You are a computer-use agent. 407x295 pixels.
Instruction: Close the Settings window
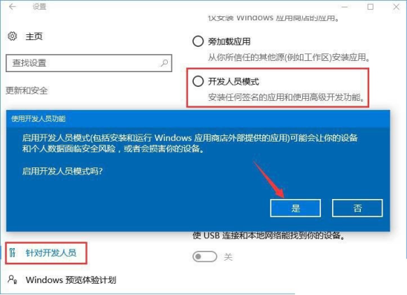point(397,7)
